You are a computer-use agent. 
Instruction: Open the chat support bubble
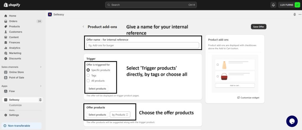click(292, 121)
